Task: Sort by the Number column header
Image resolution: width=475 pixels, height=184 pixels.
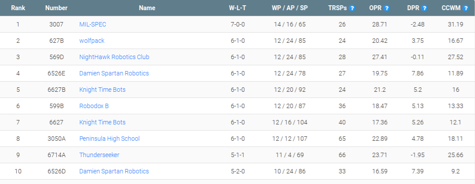Action: [x=56, y=8]
